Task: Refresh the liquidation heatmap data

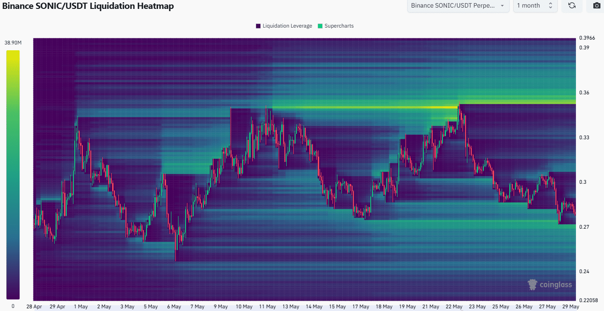Action: pos(572,6)
